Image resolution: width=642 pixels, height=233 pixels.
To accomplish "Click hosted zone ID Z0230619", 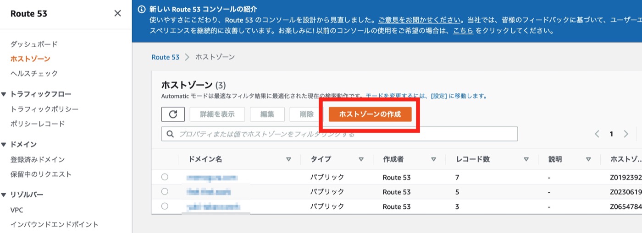I will pos(626,192).
